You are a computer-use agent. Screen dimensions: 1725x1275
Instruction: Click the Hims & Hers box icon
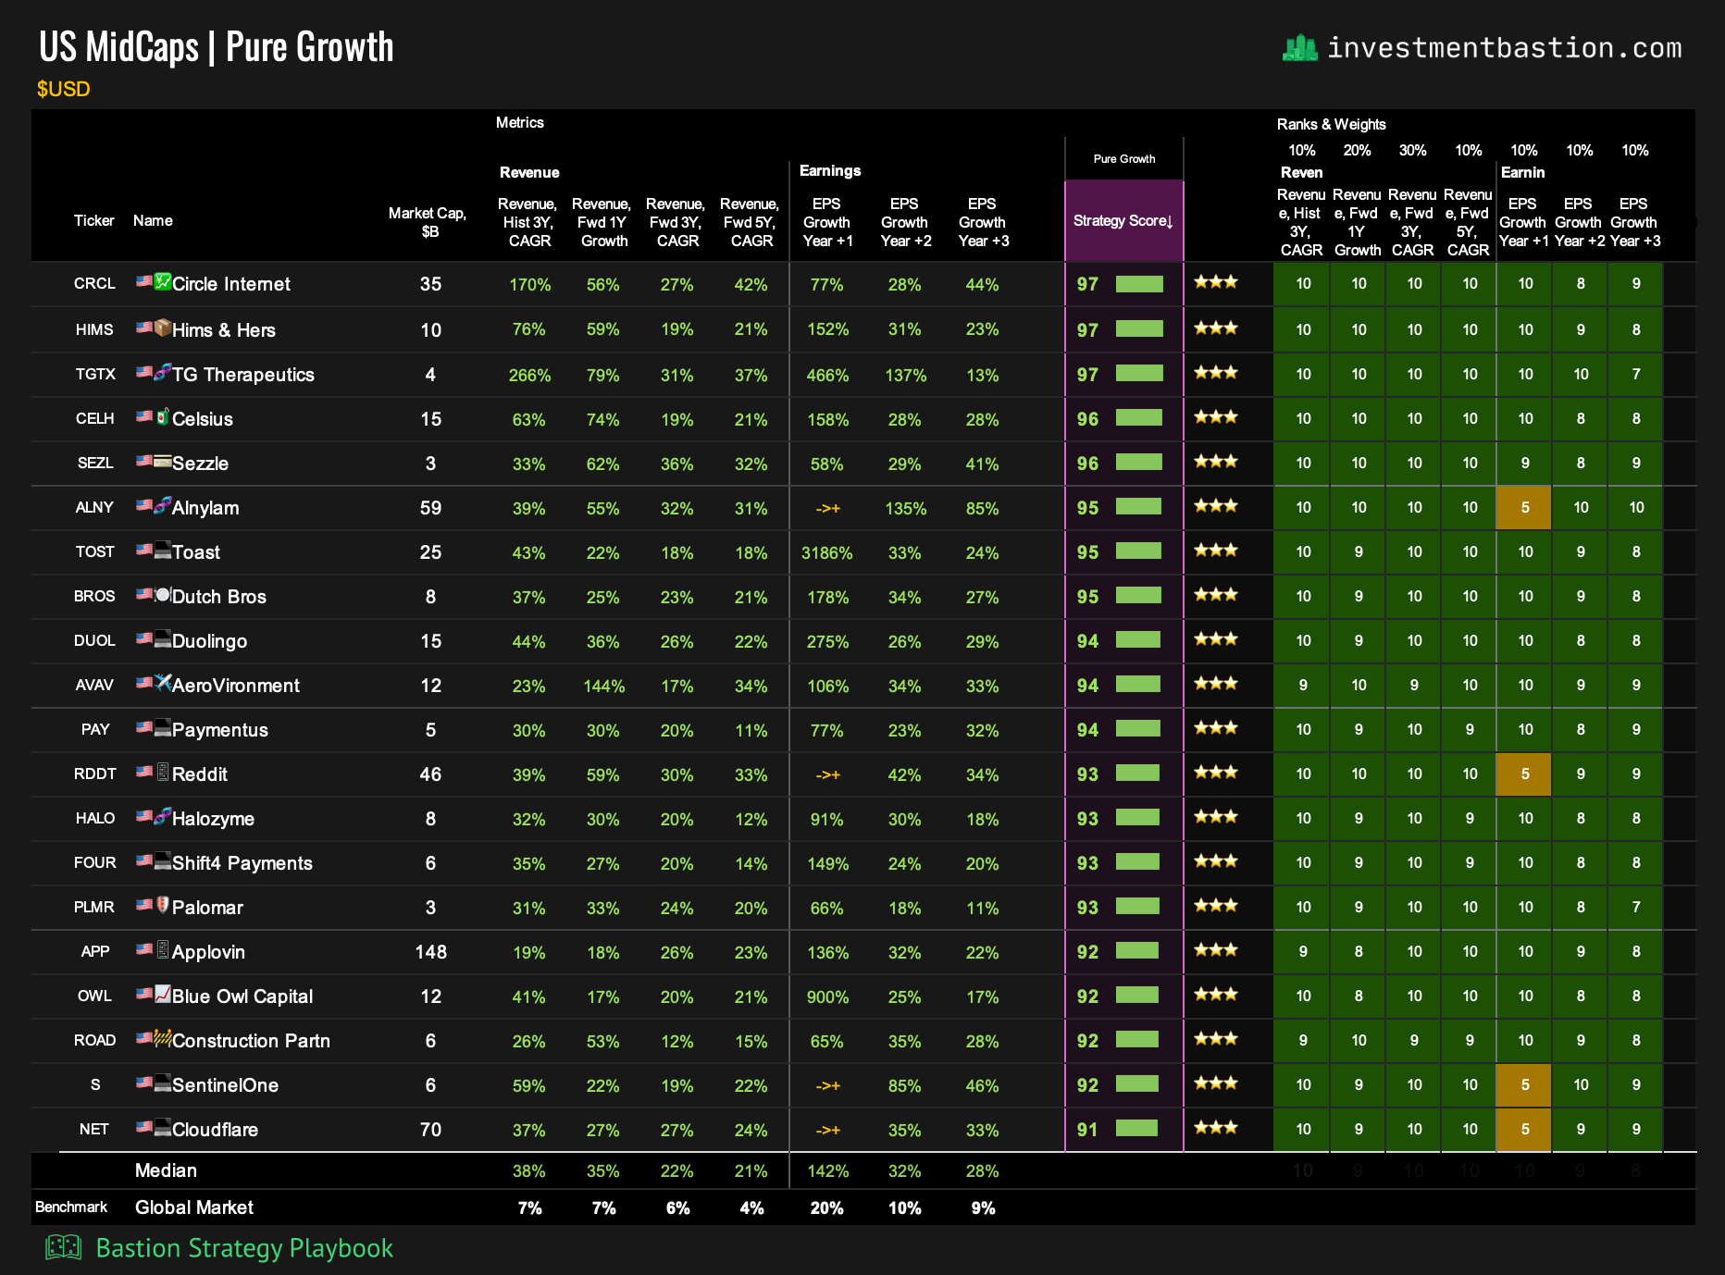click(163, 328)
